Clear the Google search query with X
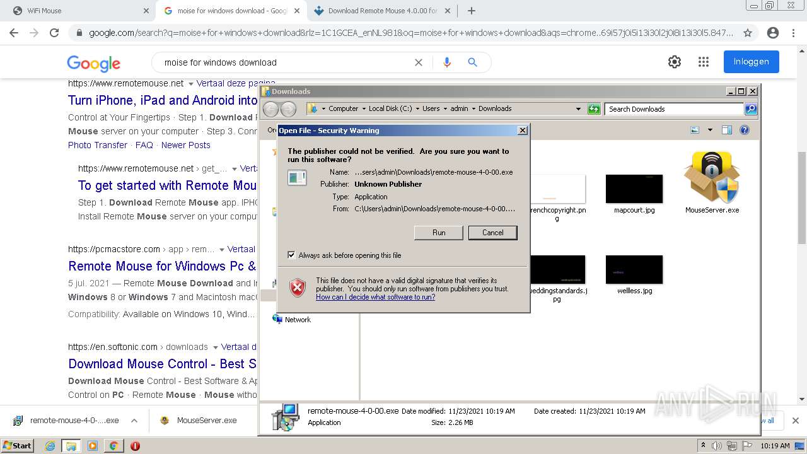This screenshot has width=807, height=454. (x=418, y=62)
